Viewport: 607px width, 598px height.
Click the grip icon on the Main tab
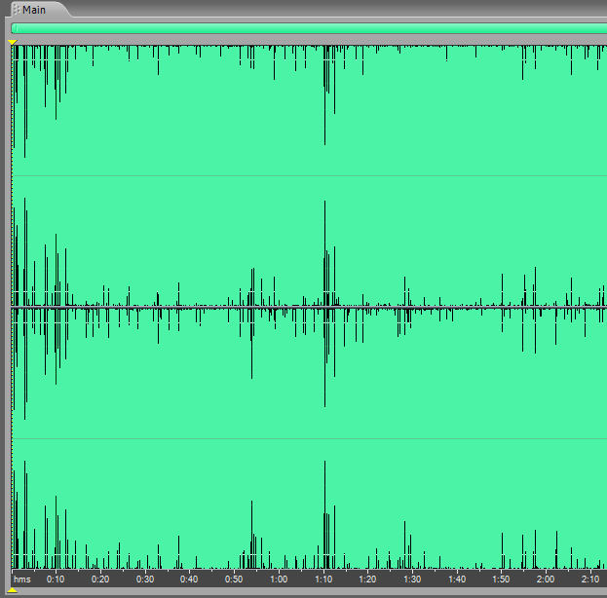pyautogui.click(x=17, y=10)
